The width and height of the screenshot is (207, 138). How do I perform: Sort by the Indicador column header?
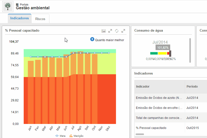[143, 86]
